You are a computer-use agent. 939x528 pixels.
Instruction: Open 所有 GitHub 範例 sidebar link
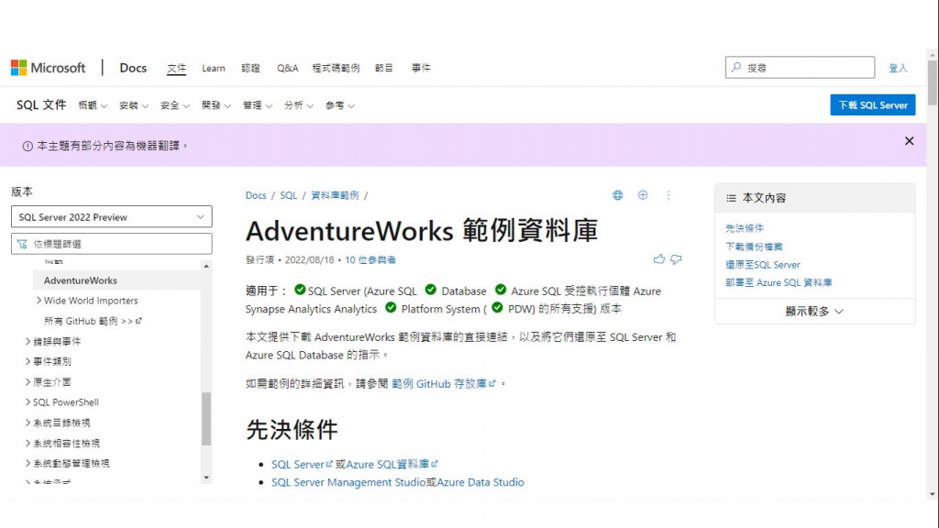point(93,321)
